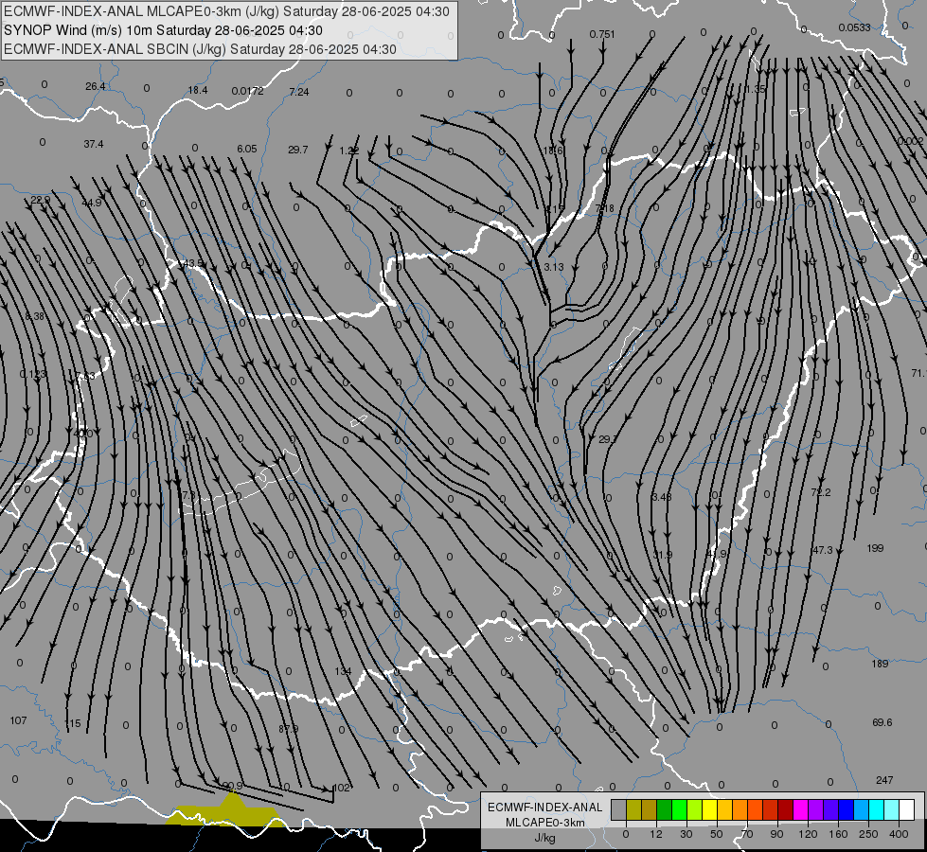The image size is (927, 852).
Task: Click the grid value 247
Action: pyautogui.click(x=884, y=780)
